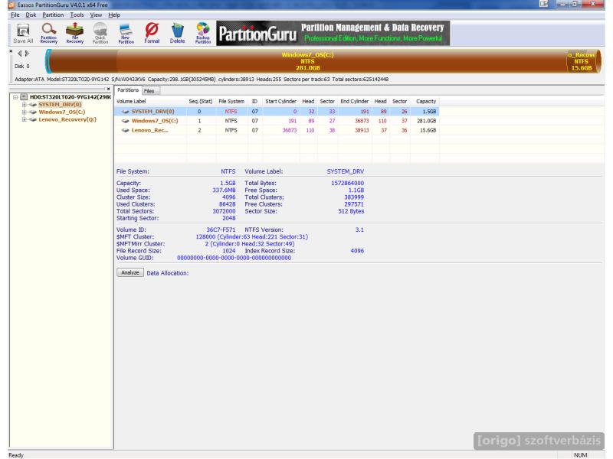Select the Windows7_OS(C:) segment in disk bar

coord(308,61)
